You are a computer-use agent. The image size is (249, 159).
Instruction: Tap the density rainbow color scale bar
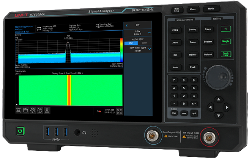121,50
